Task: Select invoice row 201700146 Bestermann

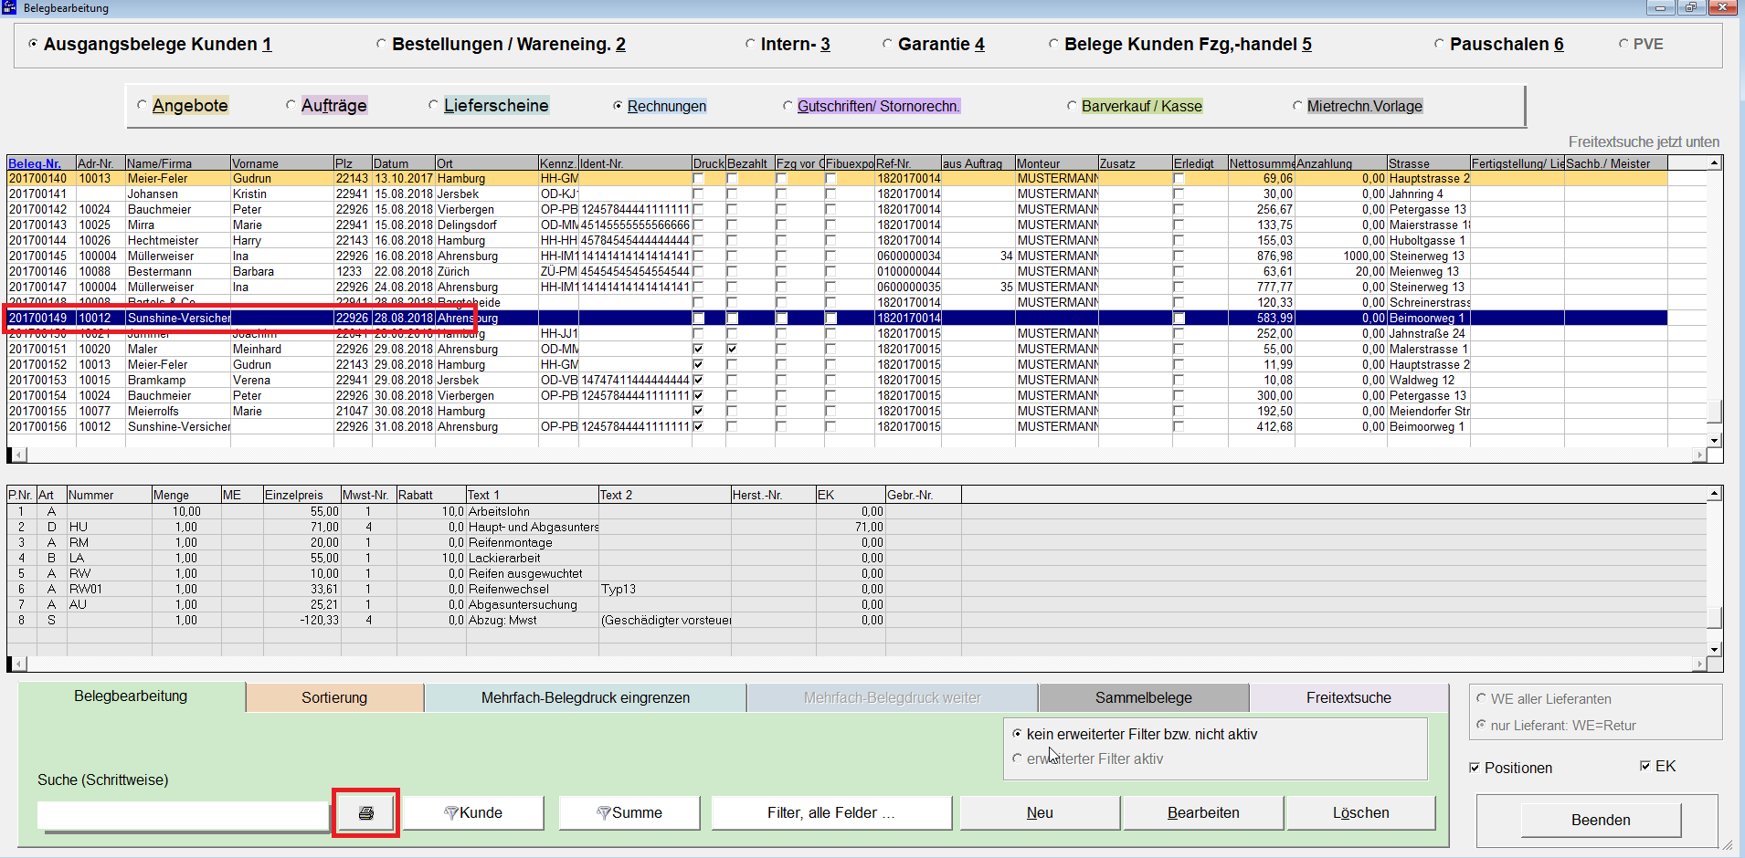Action: point(837,272)
